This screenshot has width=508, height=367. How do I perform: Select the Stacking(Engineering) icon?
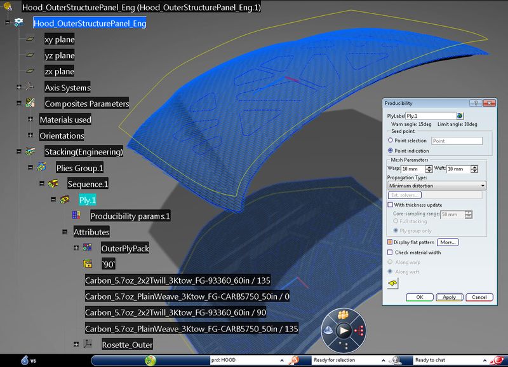coord(29,152)
